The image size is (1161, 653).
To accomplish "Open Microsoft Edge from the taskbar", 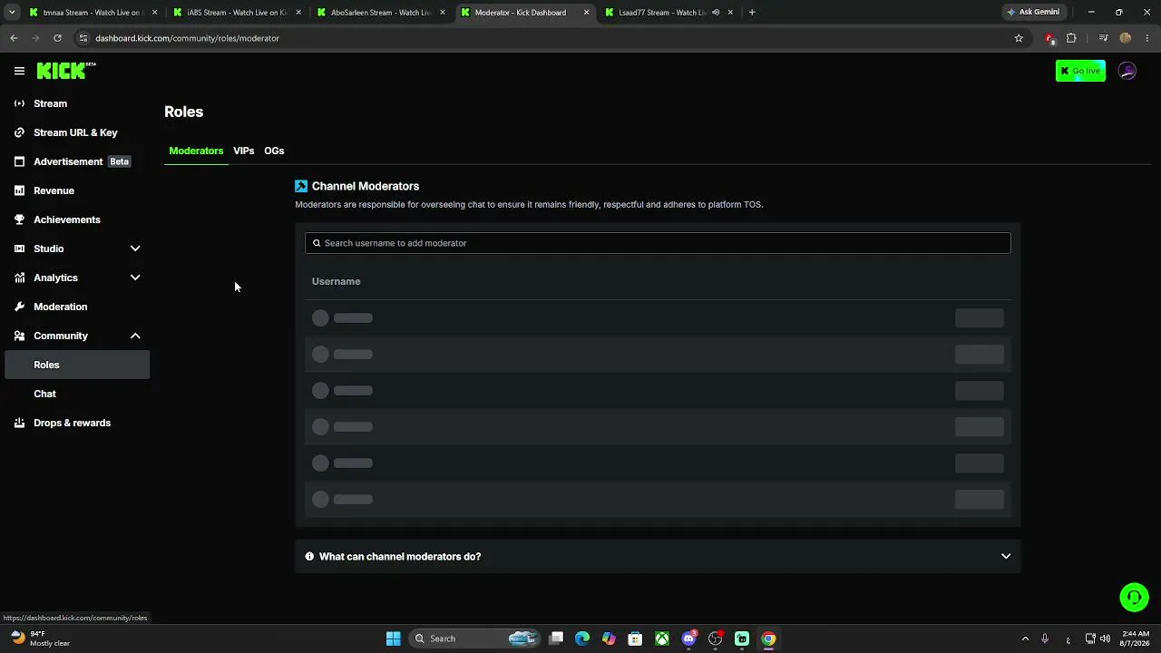I will 582,638.
